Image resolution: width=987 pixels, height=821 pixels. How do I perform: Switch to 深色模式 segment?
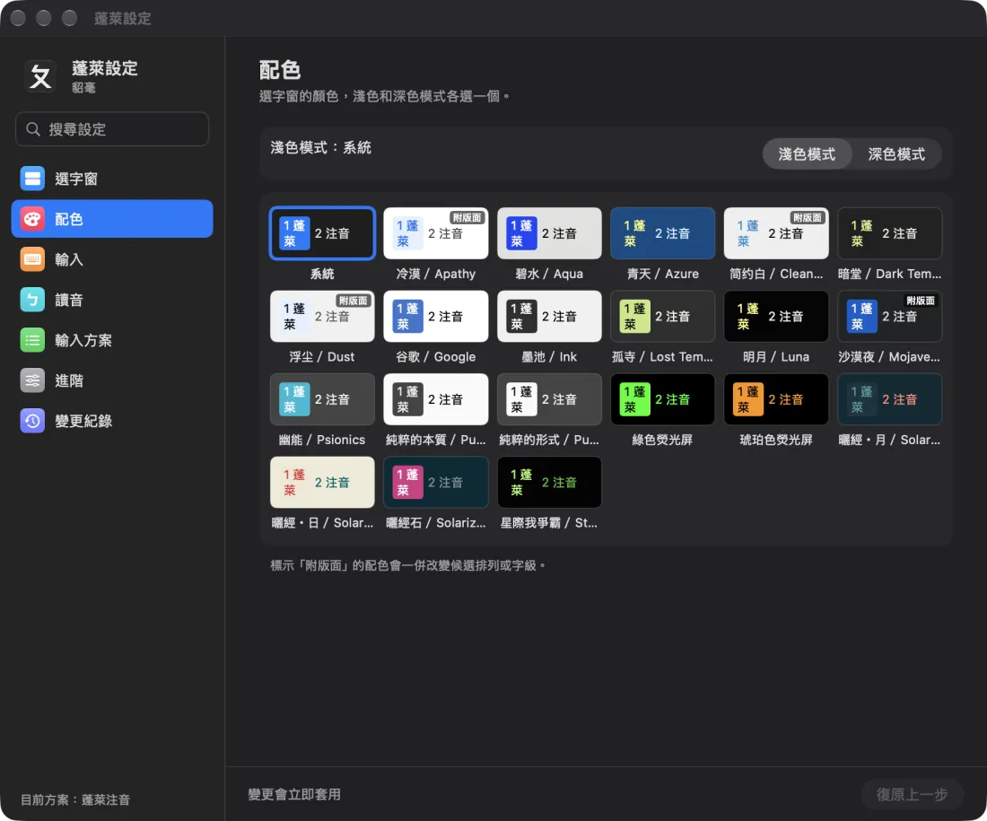(x=896, y=153)
